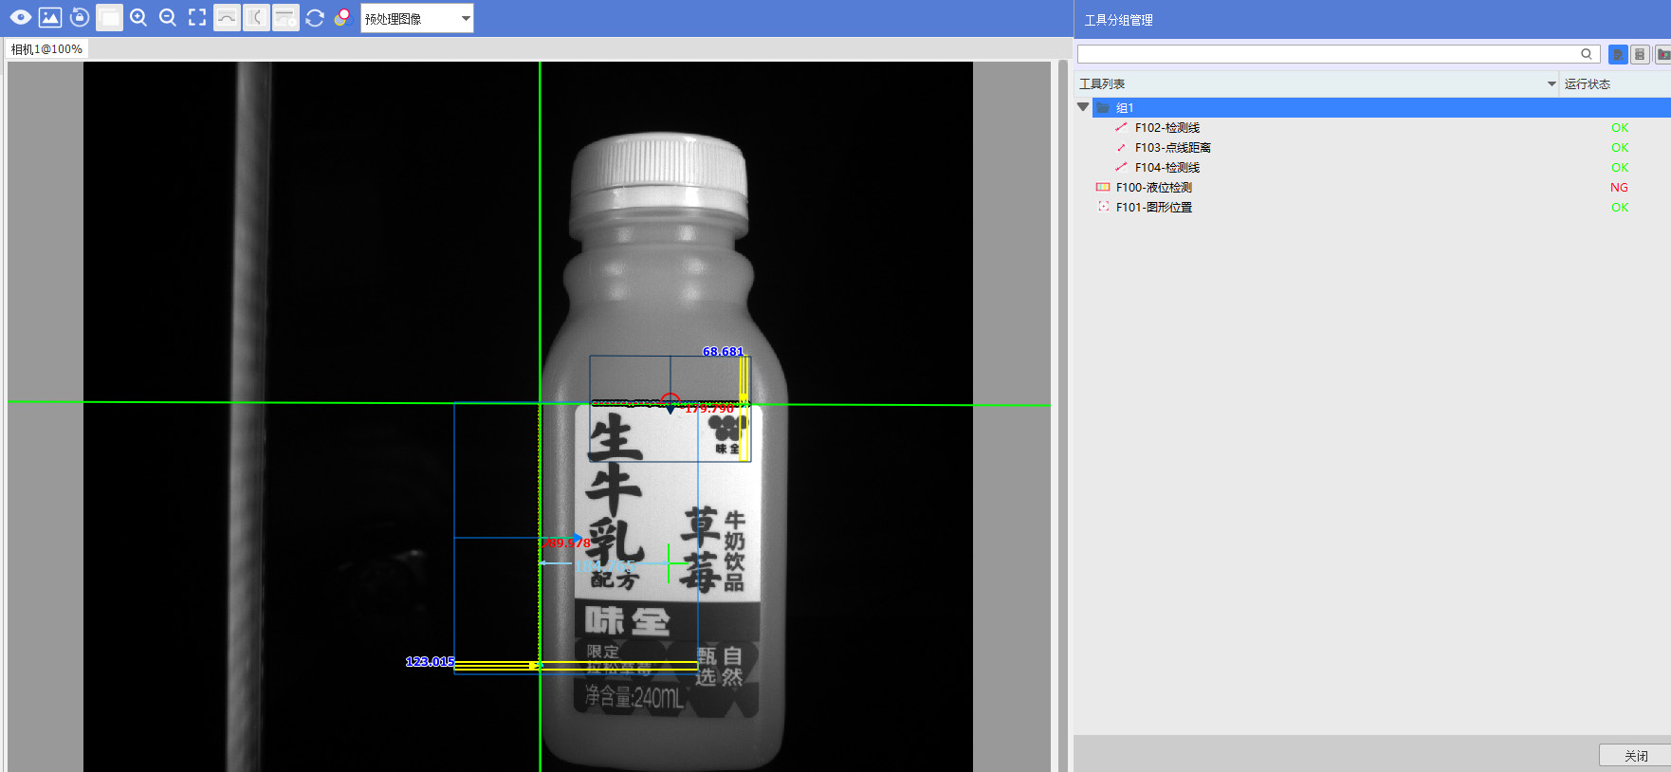This screenshot has width=1671, height=772.
Task: Fit image to view with fullscreen icon
Action: pos(197,18)
